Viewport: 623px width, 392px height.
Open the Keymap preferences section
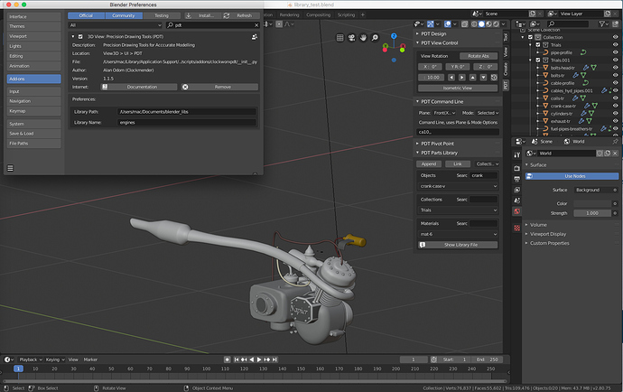(33, 111)
